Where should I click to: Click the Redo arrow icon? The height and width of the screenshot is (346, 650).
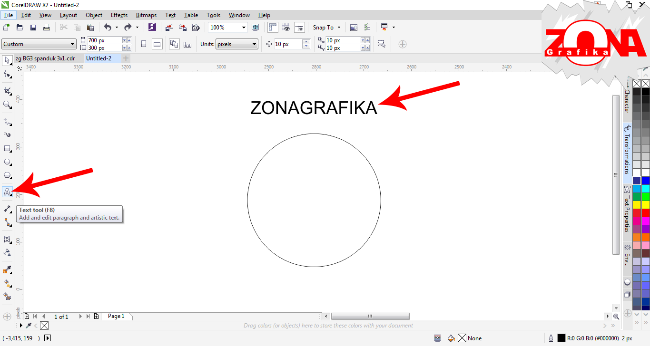pos(128,28)
